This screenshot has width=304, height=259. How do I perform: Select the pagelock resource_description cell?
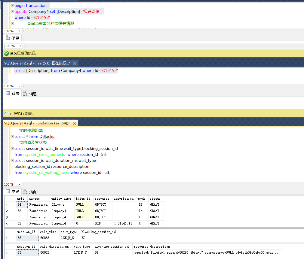tap(207, 253)
